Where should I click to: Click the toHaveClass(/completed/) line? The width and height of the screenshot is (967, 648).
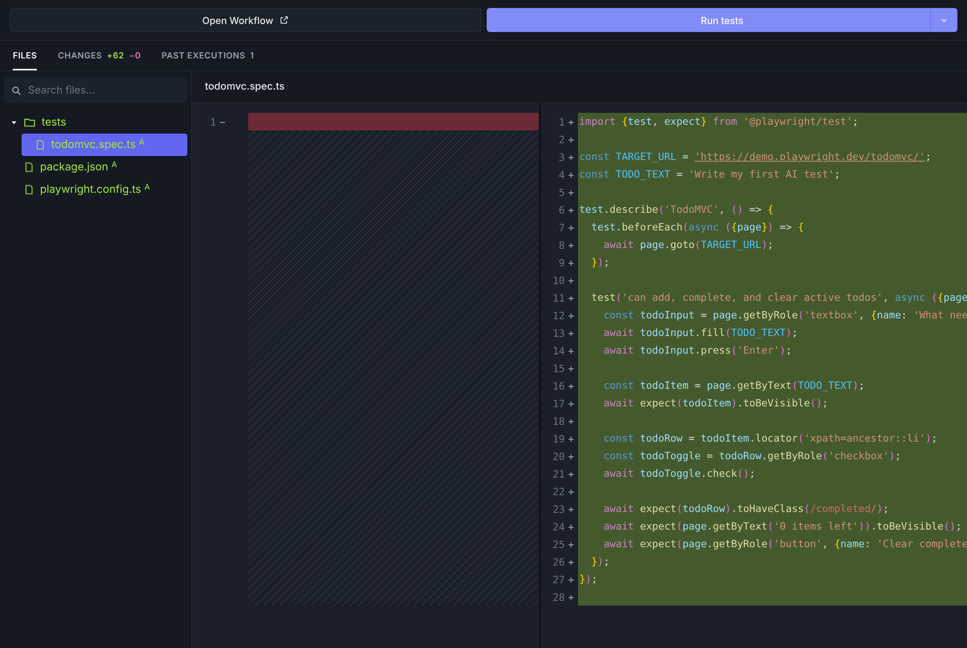pos(746,509)
